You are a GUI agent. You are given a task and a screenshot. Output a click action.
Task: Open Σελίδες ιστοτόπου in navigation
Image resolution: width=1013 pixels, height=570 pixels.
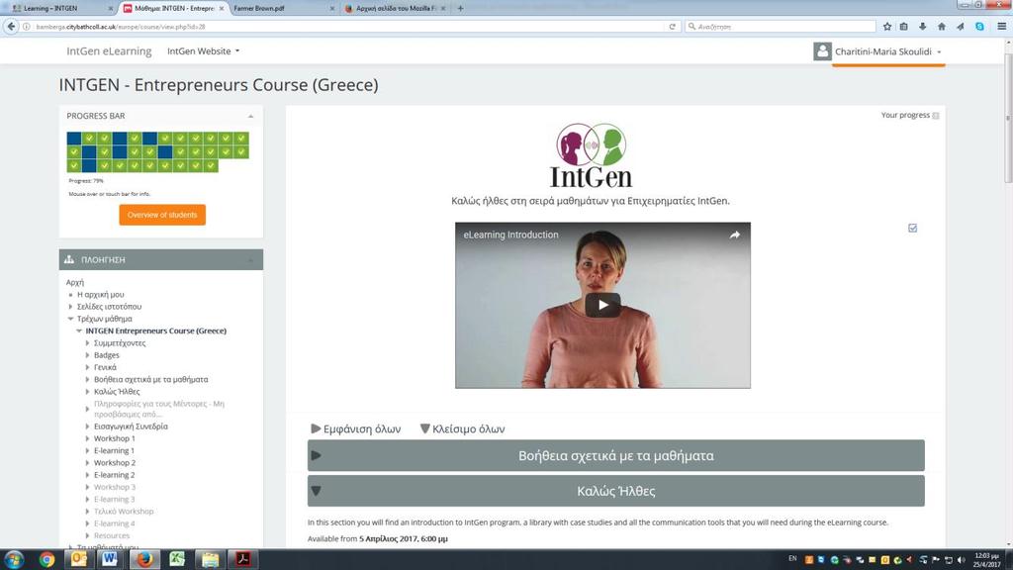pos(109,307)
